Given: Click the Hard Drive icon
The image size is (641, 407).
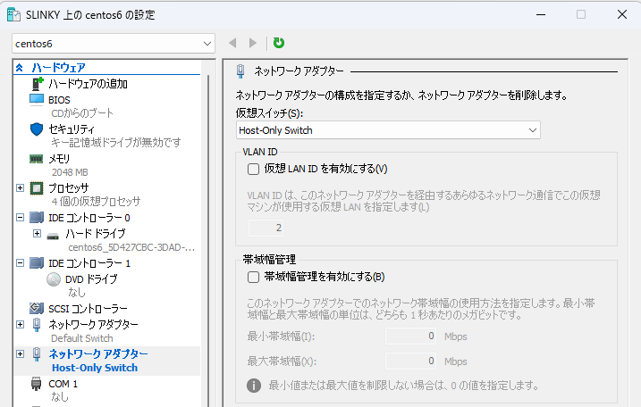Looking at the screenshot, I should point(53,236).
